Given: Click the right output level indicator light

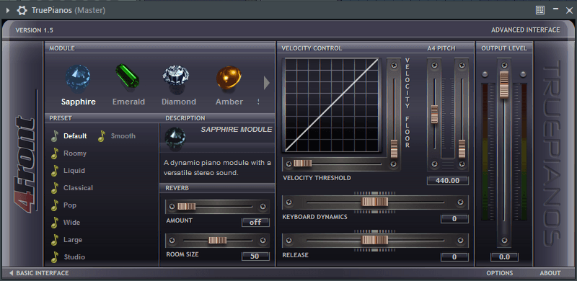Looking at the screenshot, I should (x=523, y=75).
